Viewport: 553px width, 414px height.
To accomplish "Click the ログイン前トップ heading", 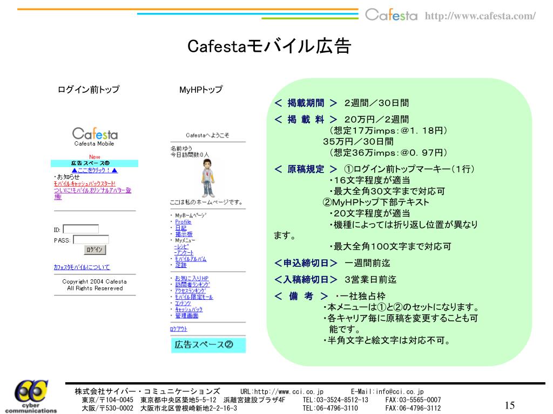I will 89,89.
